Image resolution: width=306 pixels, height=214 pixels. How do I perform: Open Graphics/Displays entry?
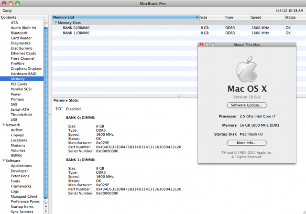click(x=26, y=69)
